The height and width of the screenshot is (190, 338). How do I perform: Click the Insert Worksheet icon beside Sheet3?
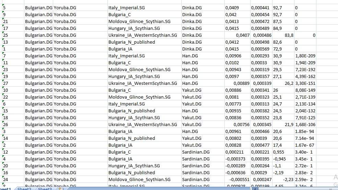(x=61, y=189)
